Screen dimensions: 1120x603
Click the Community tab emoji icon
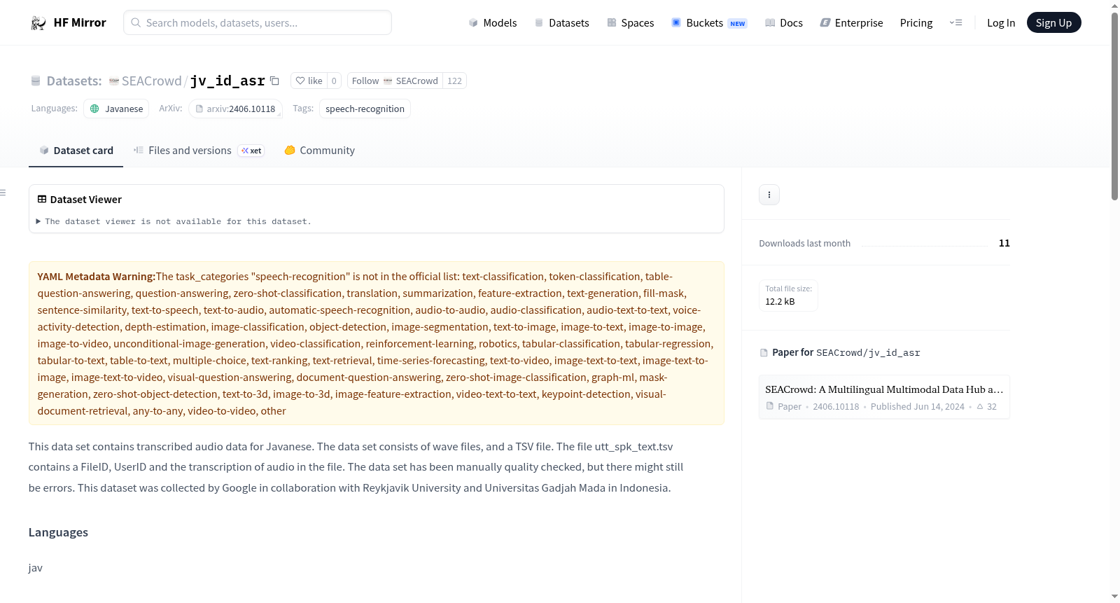[290, 150]
